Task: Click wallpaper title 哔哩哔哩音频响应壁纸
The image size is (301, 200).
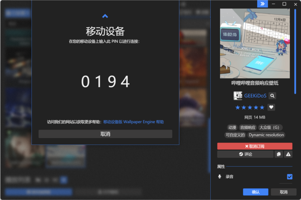Action: 255,83
